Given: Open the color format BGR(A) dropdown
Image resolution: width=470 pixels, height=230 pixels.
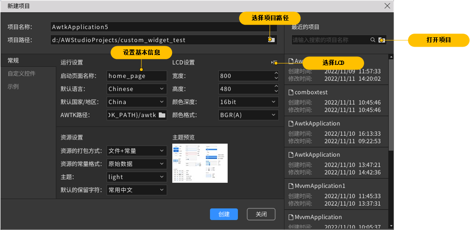Looking at the screenshot, I should (249, 115).
